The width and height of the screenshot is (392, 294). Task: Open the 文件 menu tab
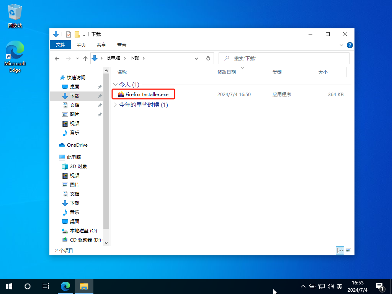(x=60, y=45)
